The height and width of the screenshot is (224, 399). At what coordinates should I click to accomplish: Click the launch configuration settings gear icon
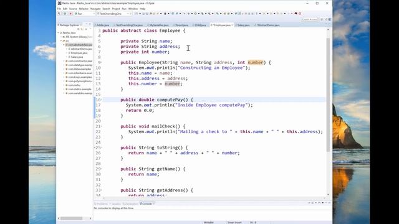point(130,14)
